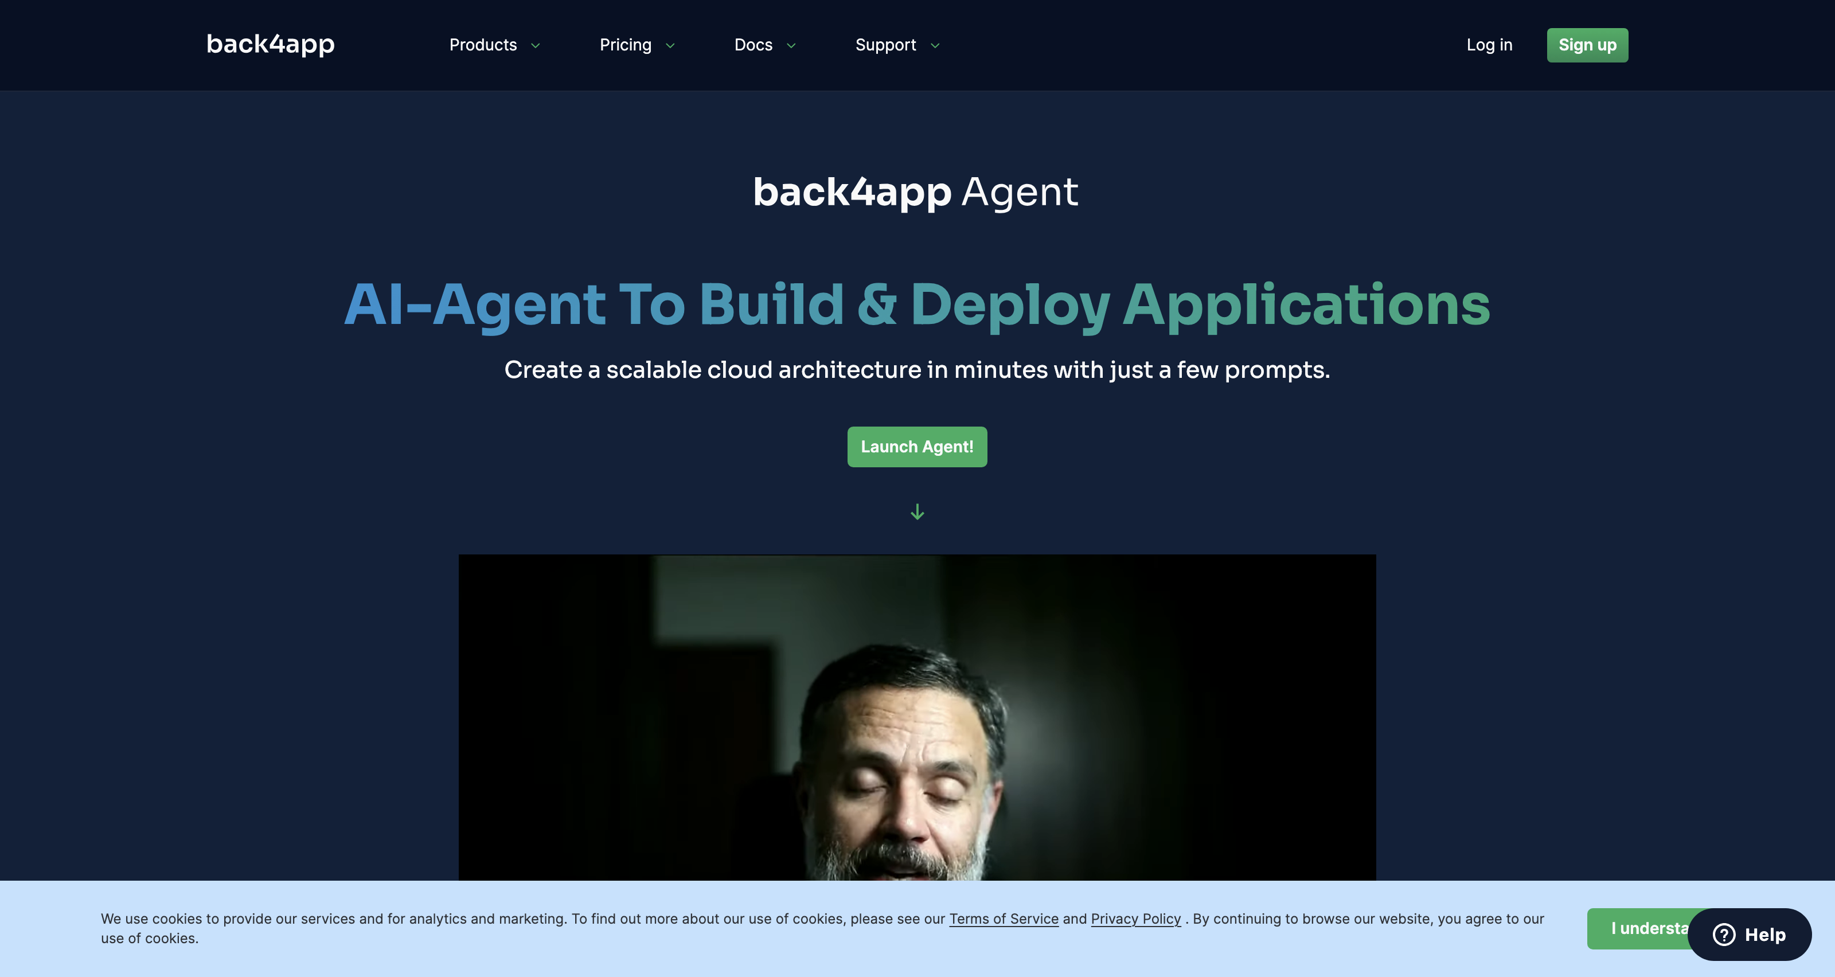The width and height of the screenshot is (1835, 977).
Task: Play the presenter video thumbnail
Action: point(918,718)
